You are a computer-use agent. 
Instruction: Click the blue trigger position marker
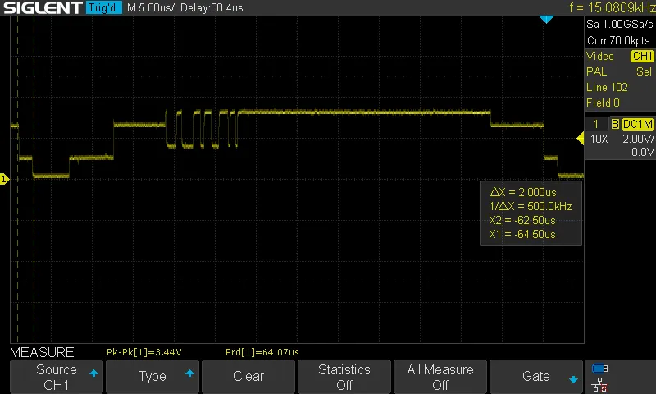[547, 19]
